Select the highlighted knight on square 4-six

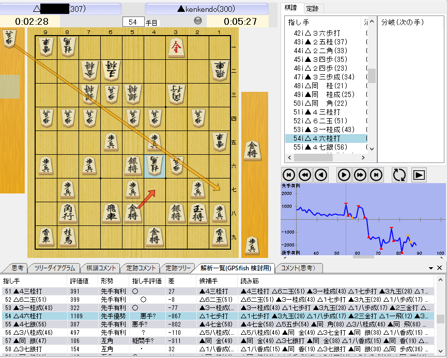click(155, 167)
